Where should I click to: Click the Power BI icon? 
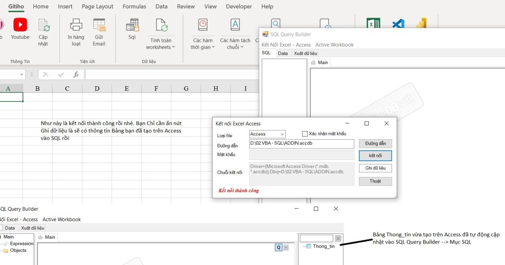click(x=421, y=24)
